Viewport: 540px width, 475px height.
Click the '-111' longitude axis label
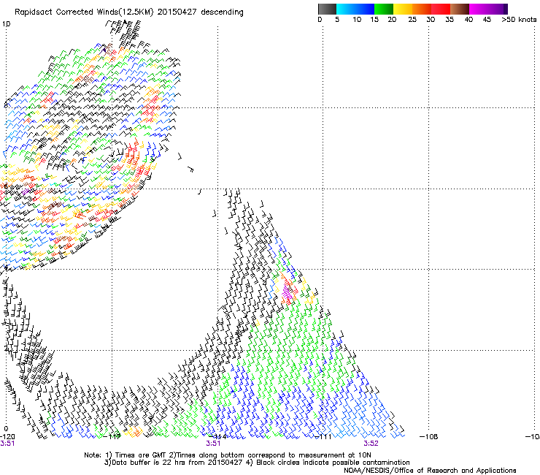pos(323,437)
